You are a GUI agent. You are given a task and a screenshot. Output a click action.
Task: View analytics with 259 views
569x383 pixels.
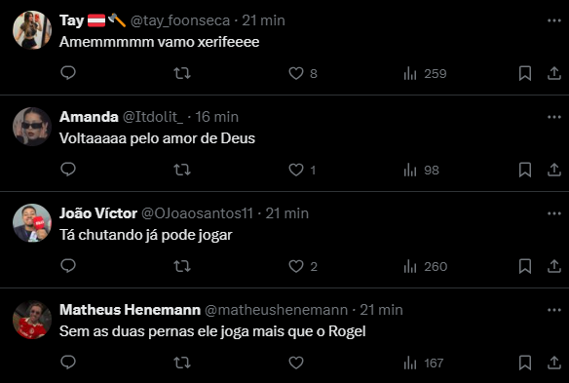425,74
